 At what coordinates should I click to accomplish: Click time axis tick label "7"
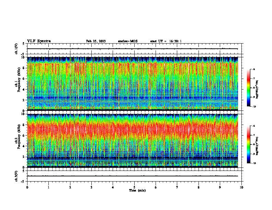pyautogui.click(x=177, y=187)
